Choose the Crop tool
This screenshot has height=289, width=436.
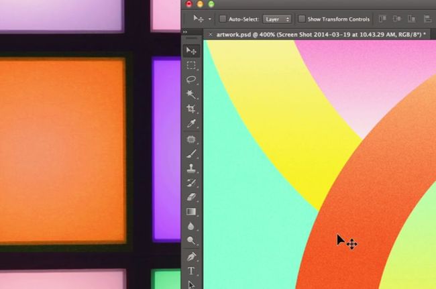point(192,109)
